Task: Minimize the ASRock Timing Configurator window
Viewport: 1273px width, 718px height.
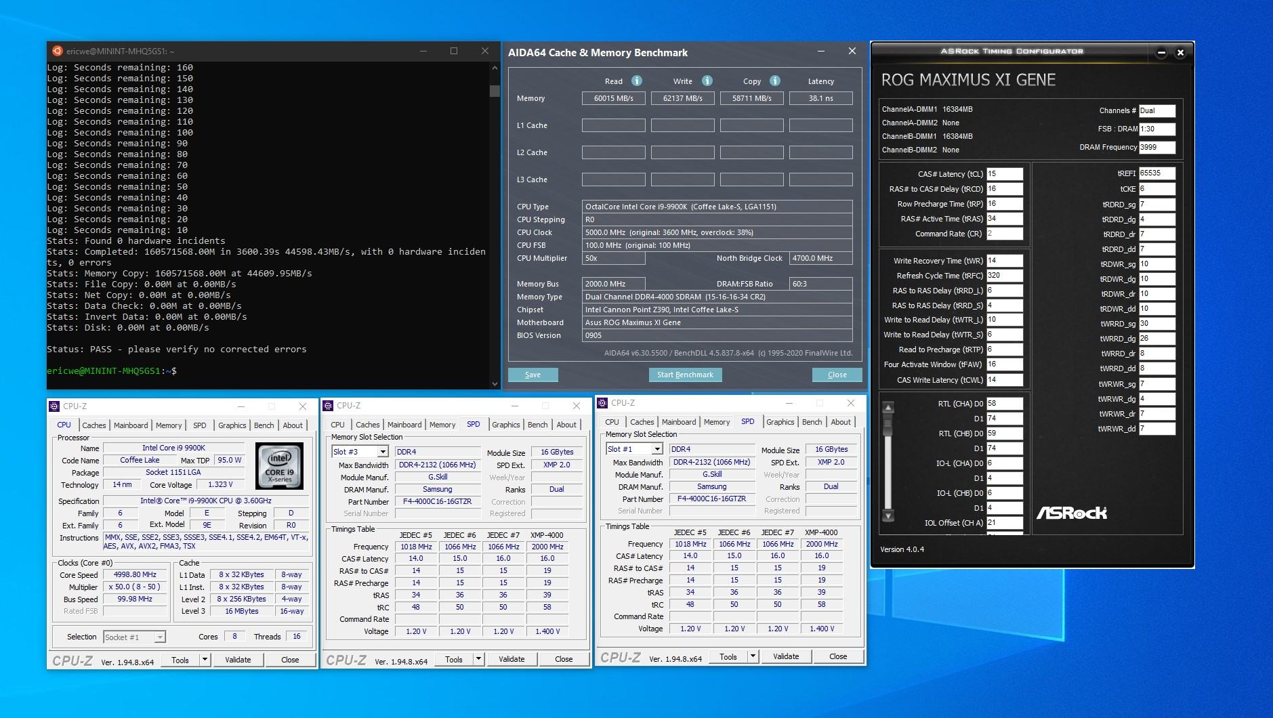Action: pos(1161,52)
